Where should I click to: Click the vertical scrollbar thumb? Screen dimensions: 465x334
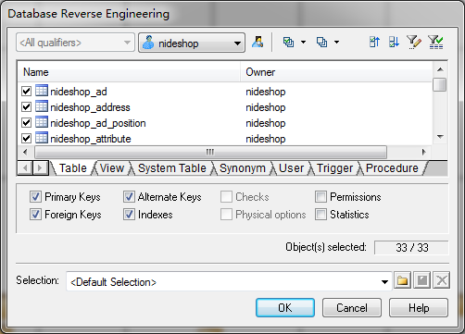pos(440,84)
